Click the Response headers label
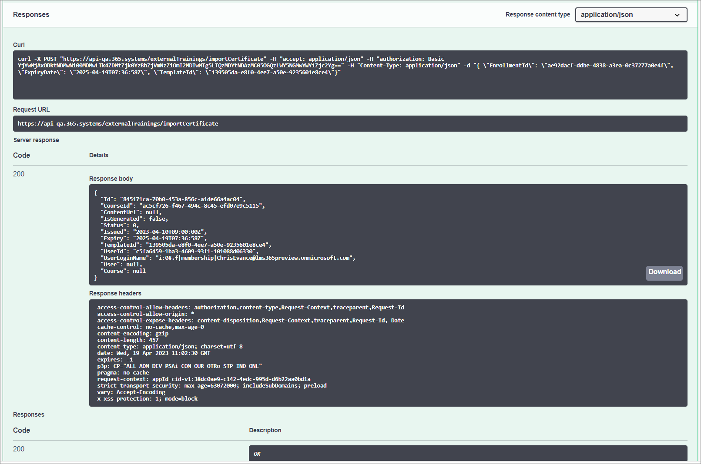Viewport: 701px width, 464px height. 115,293
